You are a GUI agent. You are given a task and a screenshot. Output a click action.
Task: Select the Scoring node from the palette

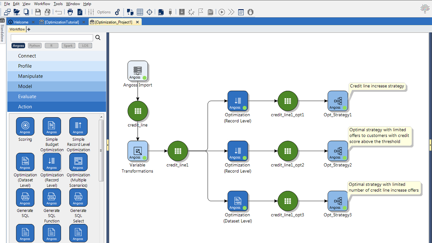click(x=25, y=127)
